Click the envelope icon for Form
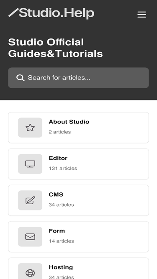157x279 pixels. tap(30, 237)
